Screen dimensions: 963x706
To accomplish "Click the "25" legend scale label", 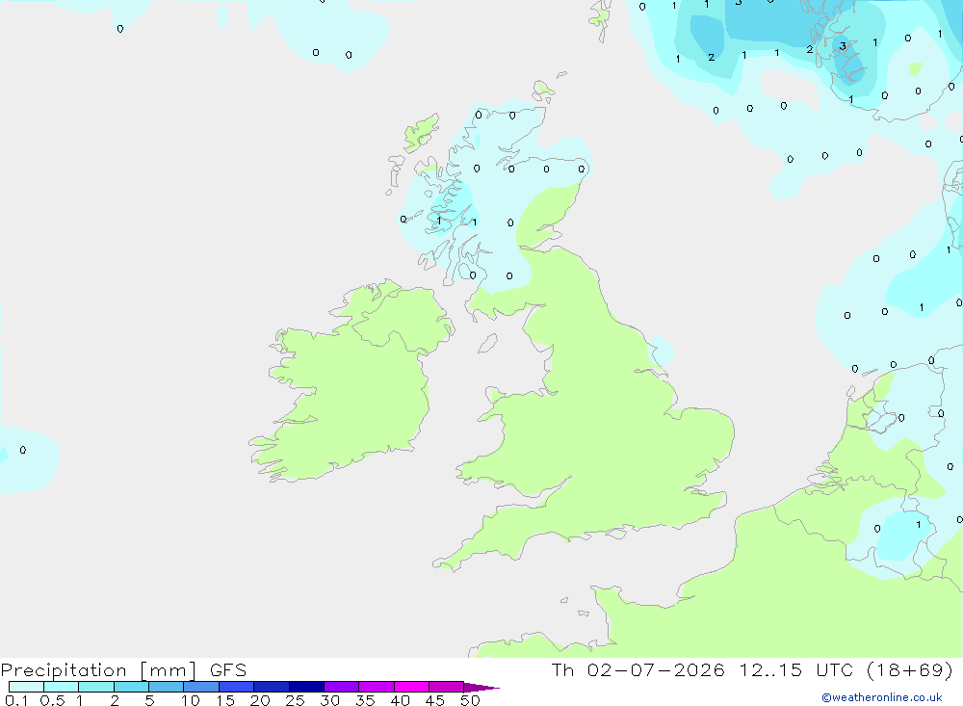I will 295,700.
